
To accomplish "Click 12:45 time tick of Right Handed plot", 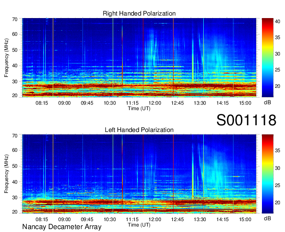I will click(177, 103).
